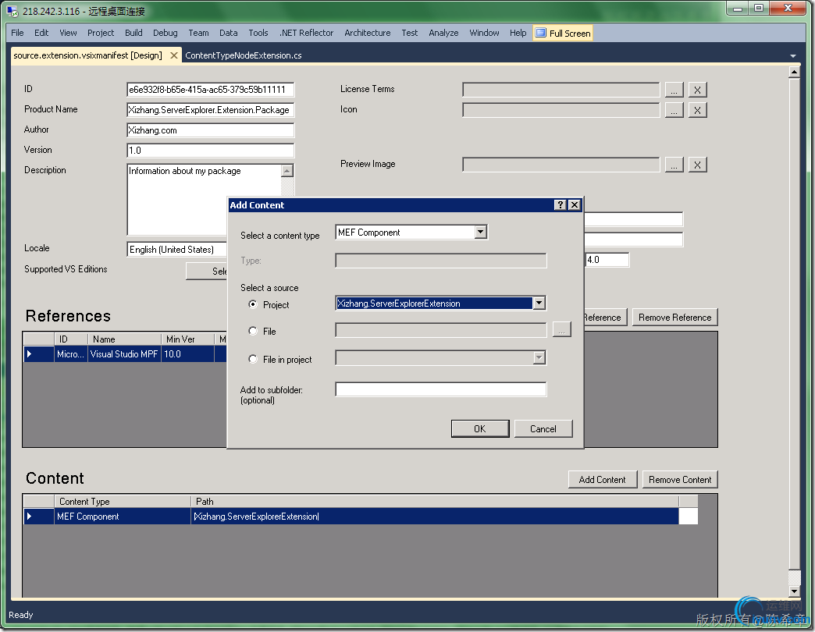The width and height of the screenshot is (815, 632).
Task: Open the Build menu
Action: [133, 33]
